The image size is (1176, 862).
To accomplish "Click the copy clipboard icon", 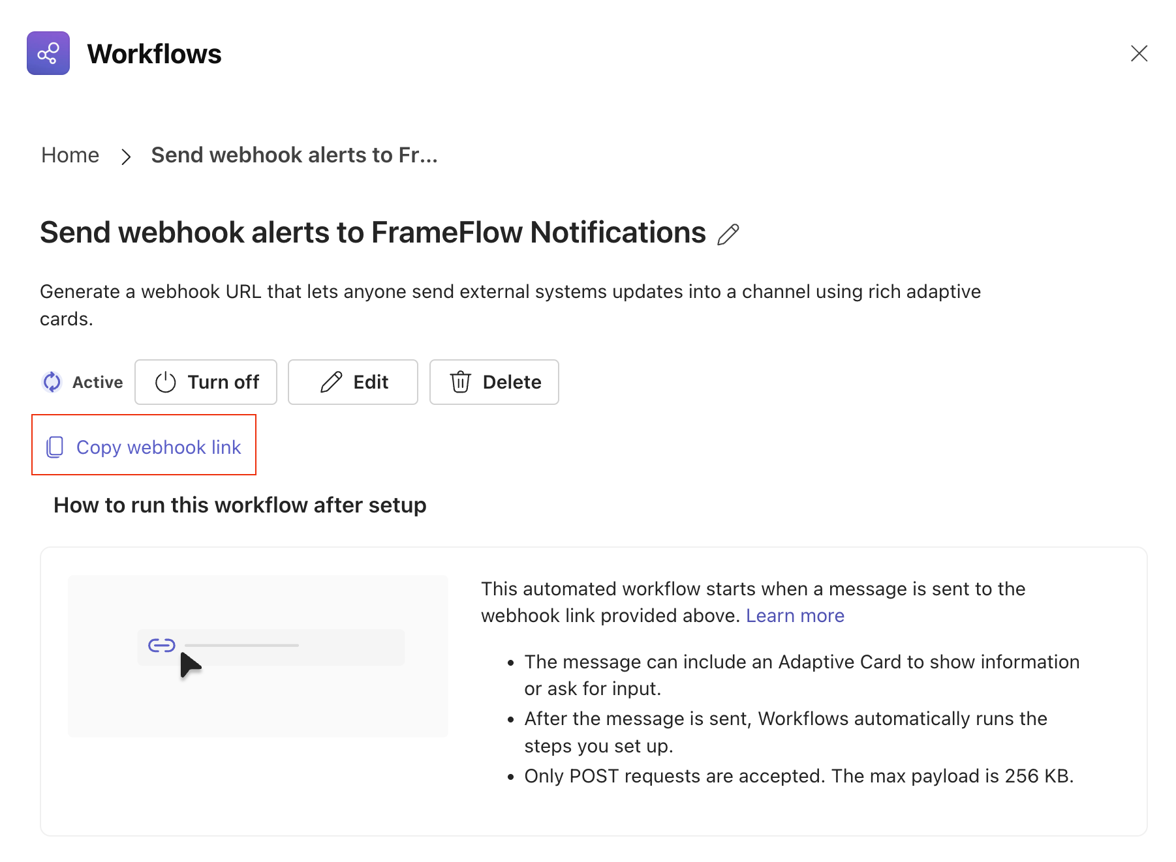I will [x=55, y=447].
